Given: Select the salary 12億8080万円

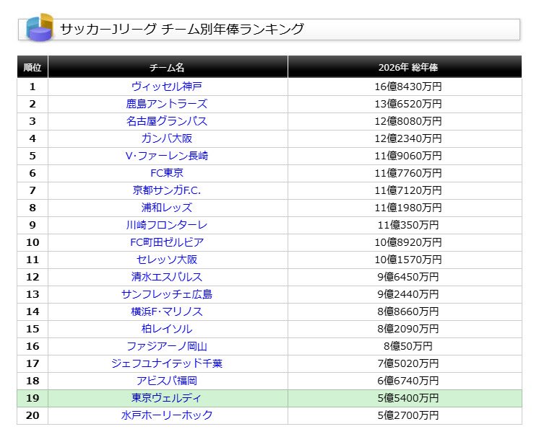Looking at the screenshot, I should click(x=408, y=121).
